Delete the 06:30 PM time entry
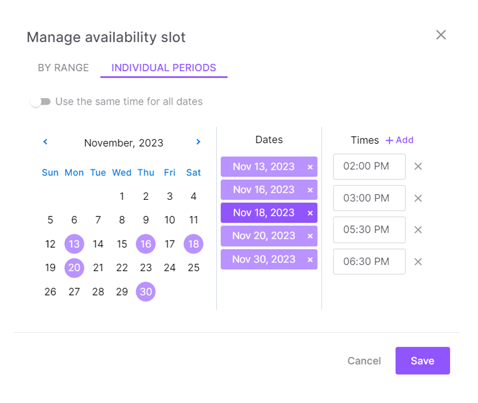The width and height of the screenshot is (478, 403). point(418,262)
